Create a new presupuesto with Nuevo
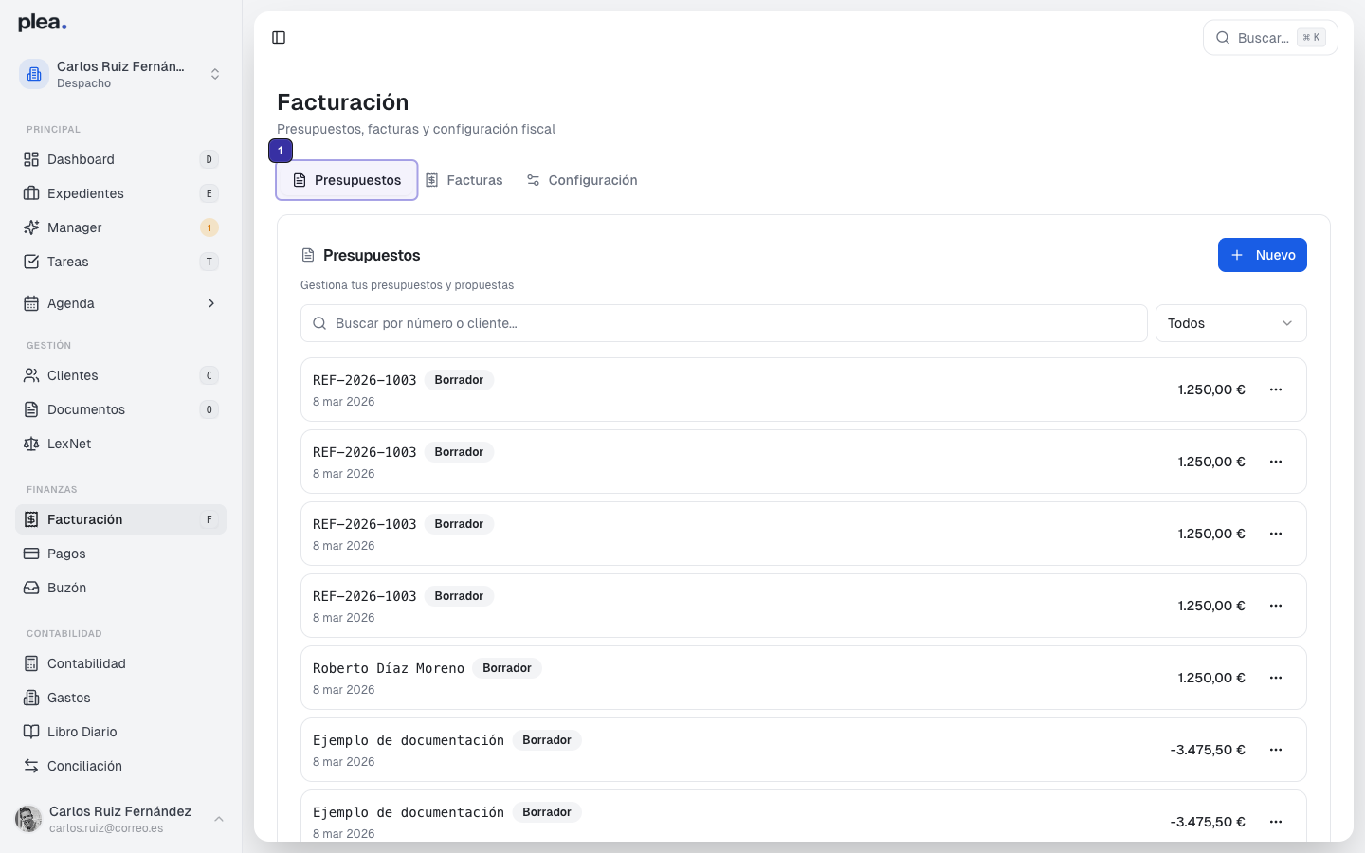 coord(1263,255)
